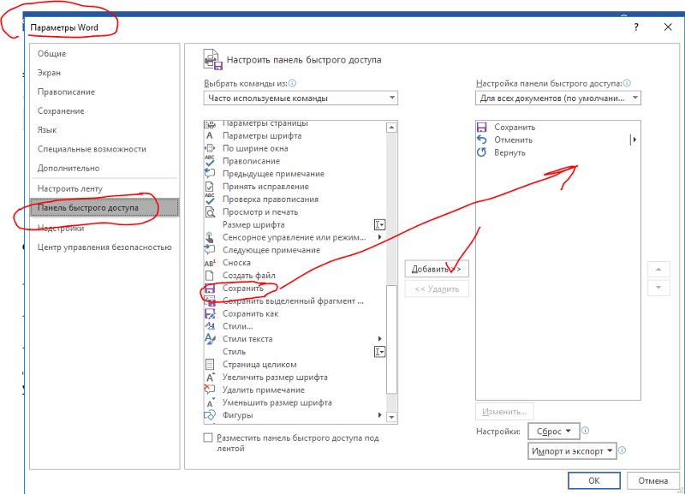Click the print preview magnifier icon
The height and width of the screenshot is (494, 685).
(210, 211)
